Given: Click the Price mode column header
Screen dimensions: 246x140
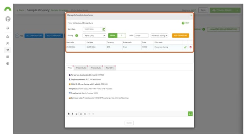Looking at the screenshot, I should coord(127,42).
